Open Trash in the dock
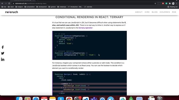 pyautogui.click(x=160, y=98)
